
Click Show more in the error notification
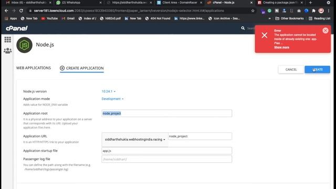pos(281,47)
